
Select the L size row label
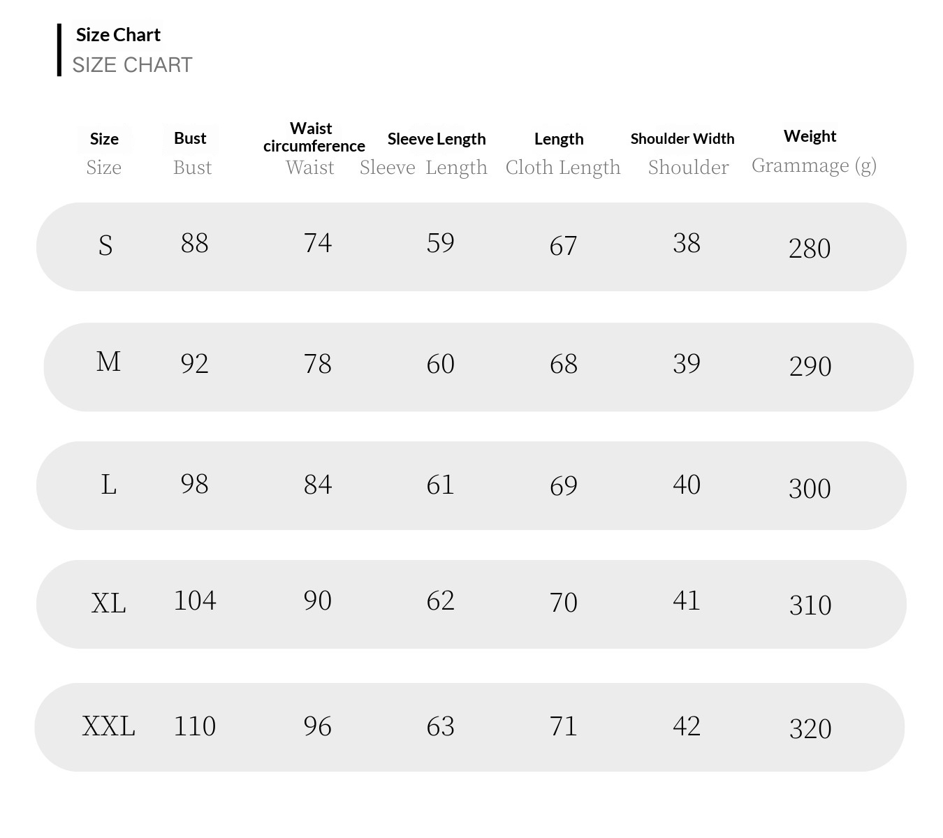point(108,484)
